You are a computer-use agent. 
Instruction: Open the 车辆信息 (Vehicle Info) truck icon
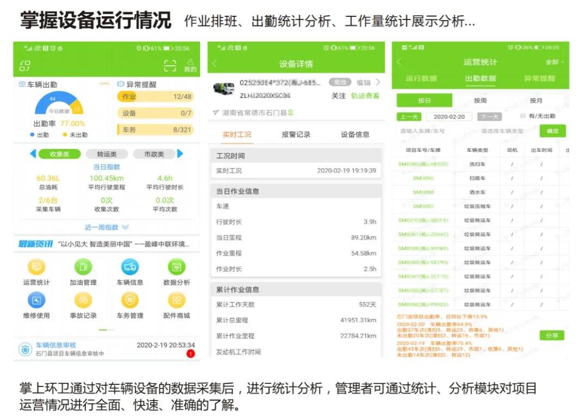pyautogui.click(x=130, y=267)
